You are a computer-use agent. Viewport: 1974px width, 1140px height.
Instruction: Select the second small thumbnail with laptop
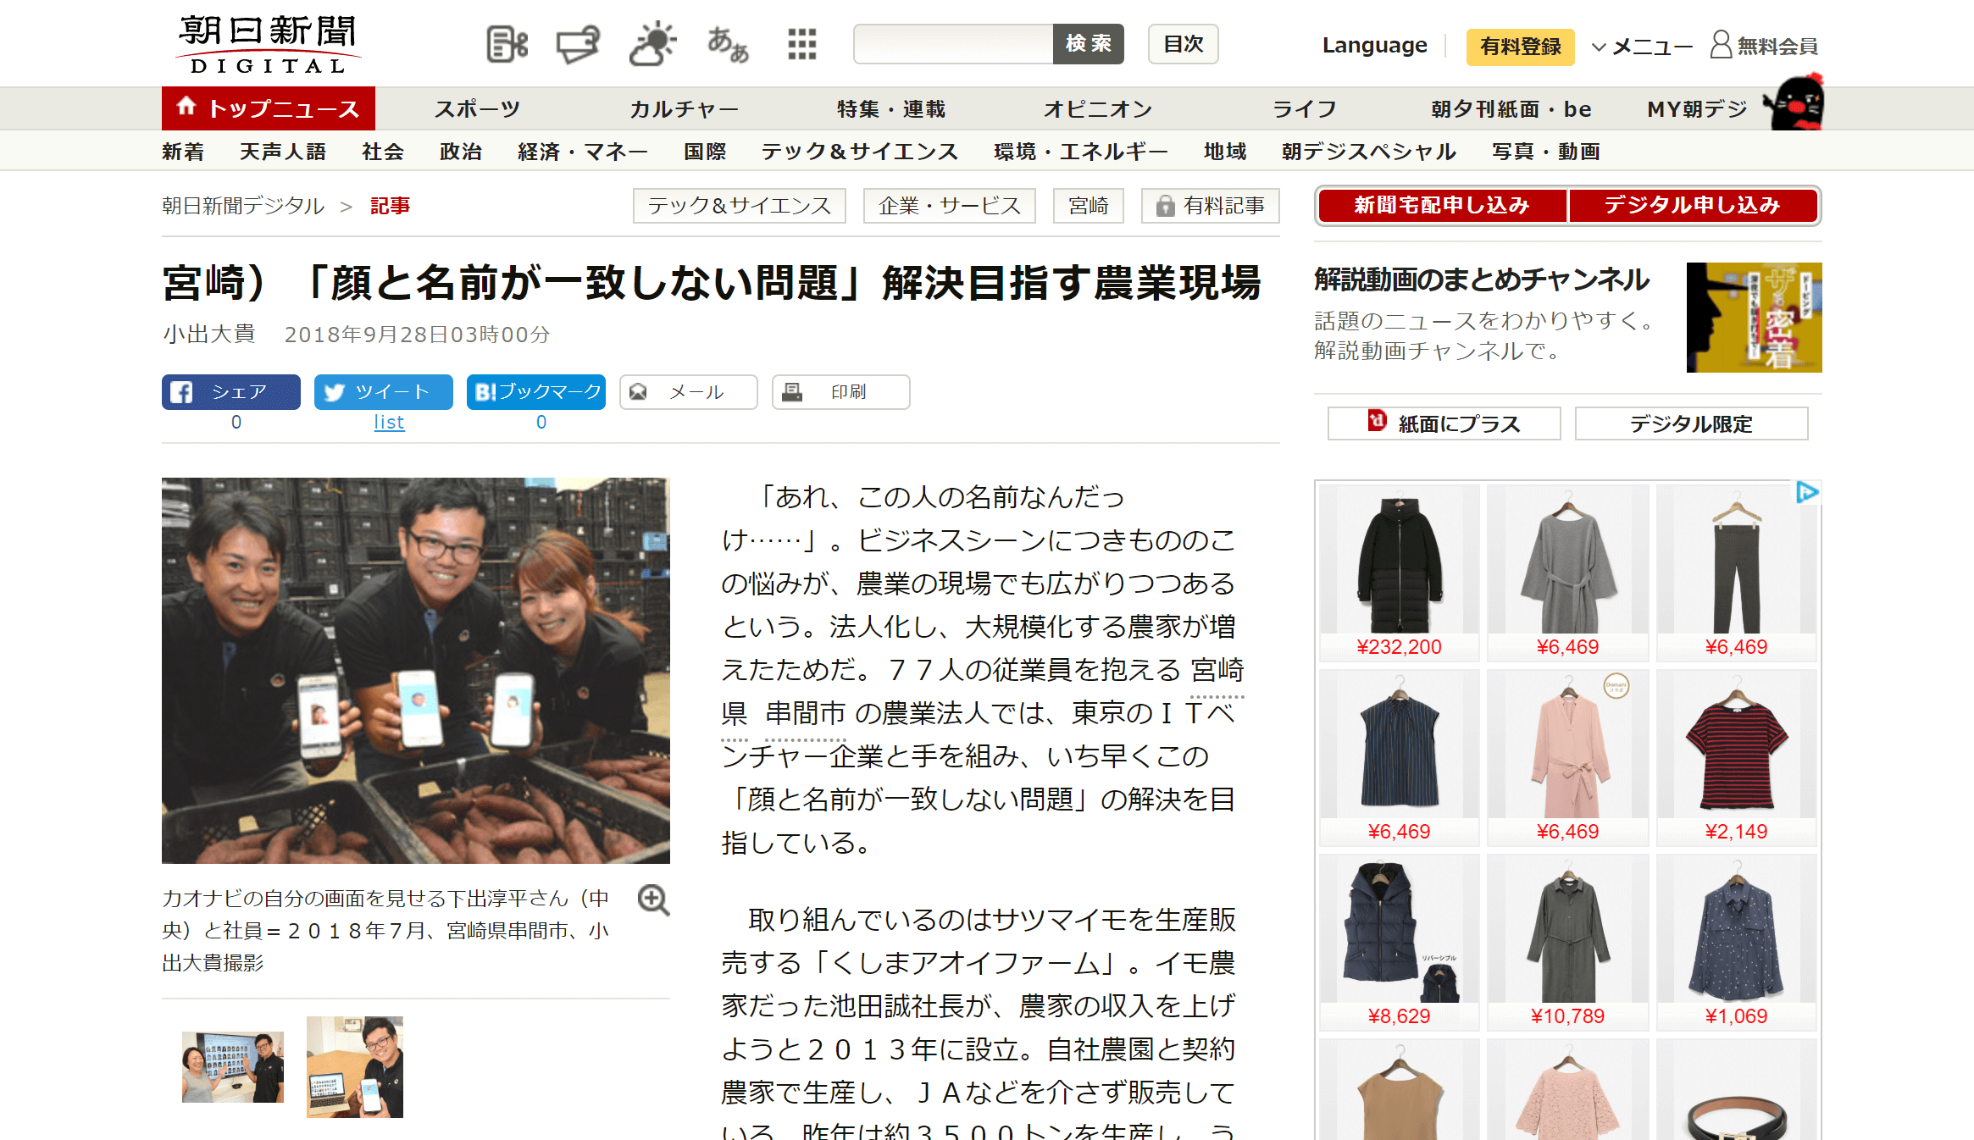tap(355, 1066)
